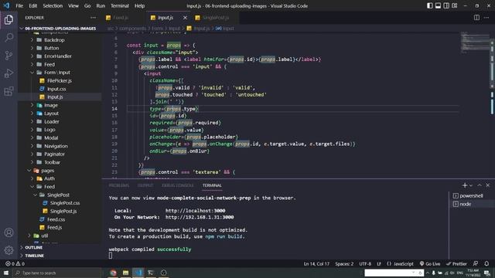Toggle the bottom panel layout button

pos(438,5)
